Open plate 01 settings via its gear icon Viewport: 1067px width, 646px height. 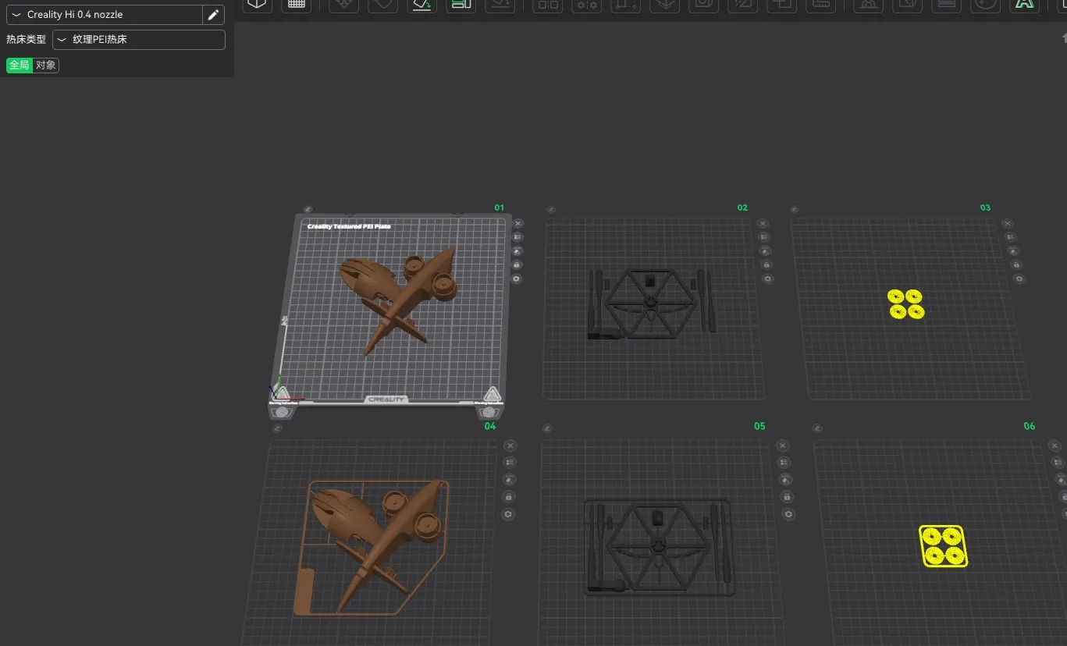(517, 279)
